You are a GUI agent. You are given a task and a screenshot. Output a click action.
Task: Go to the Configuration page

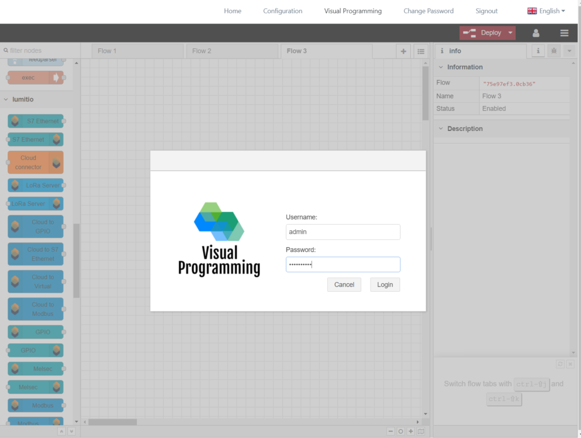[283, 11]
